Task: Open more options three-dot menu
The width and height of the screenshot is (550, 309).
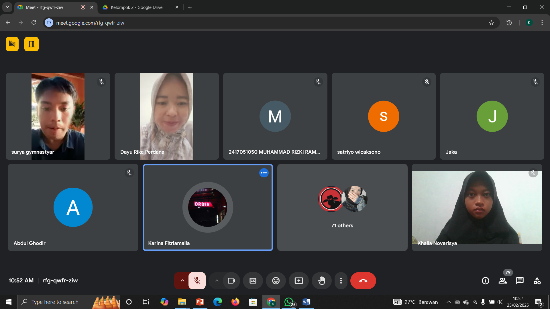Action: pos(341,281)
